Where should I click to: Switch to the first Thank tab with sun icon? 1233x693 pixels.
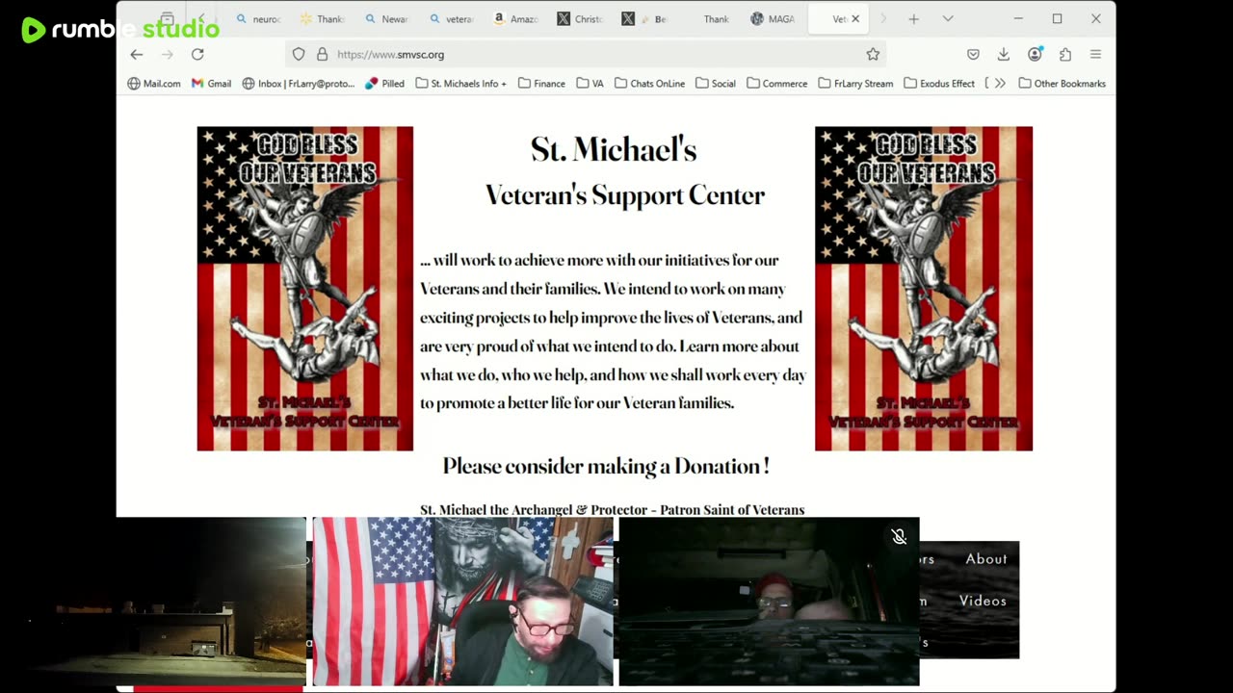[x=322, y=19]
